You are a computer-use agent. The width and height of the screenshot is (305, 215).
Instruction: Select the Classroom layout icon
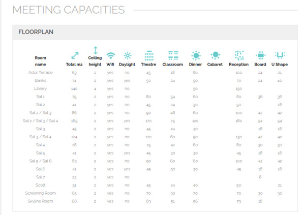tap(173, 55)
